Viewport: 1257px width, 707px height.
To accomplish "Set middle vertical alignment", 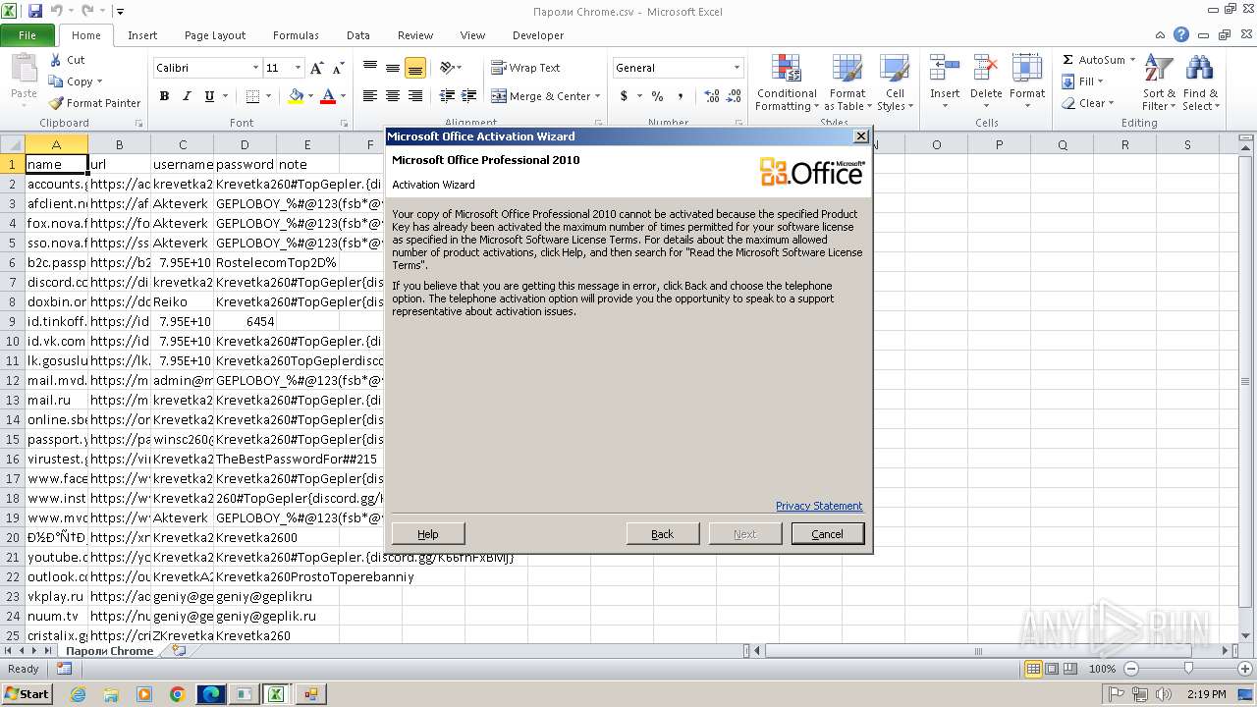I will click(x=393, y=68).
